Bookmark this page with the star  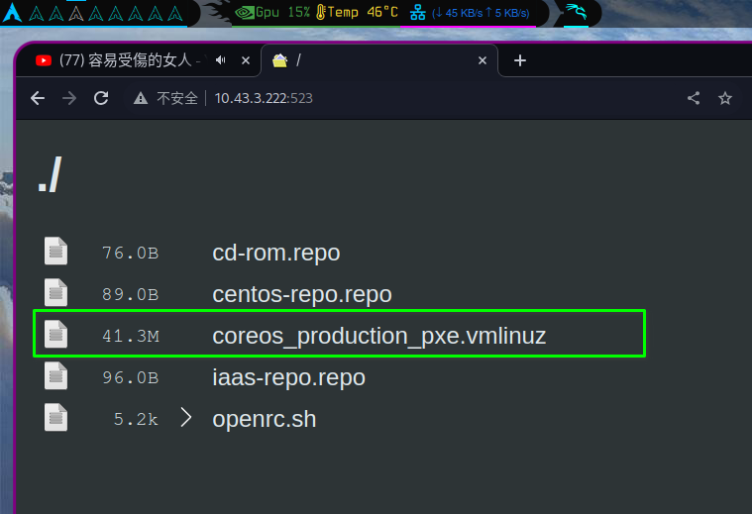[725, 98]
